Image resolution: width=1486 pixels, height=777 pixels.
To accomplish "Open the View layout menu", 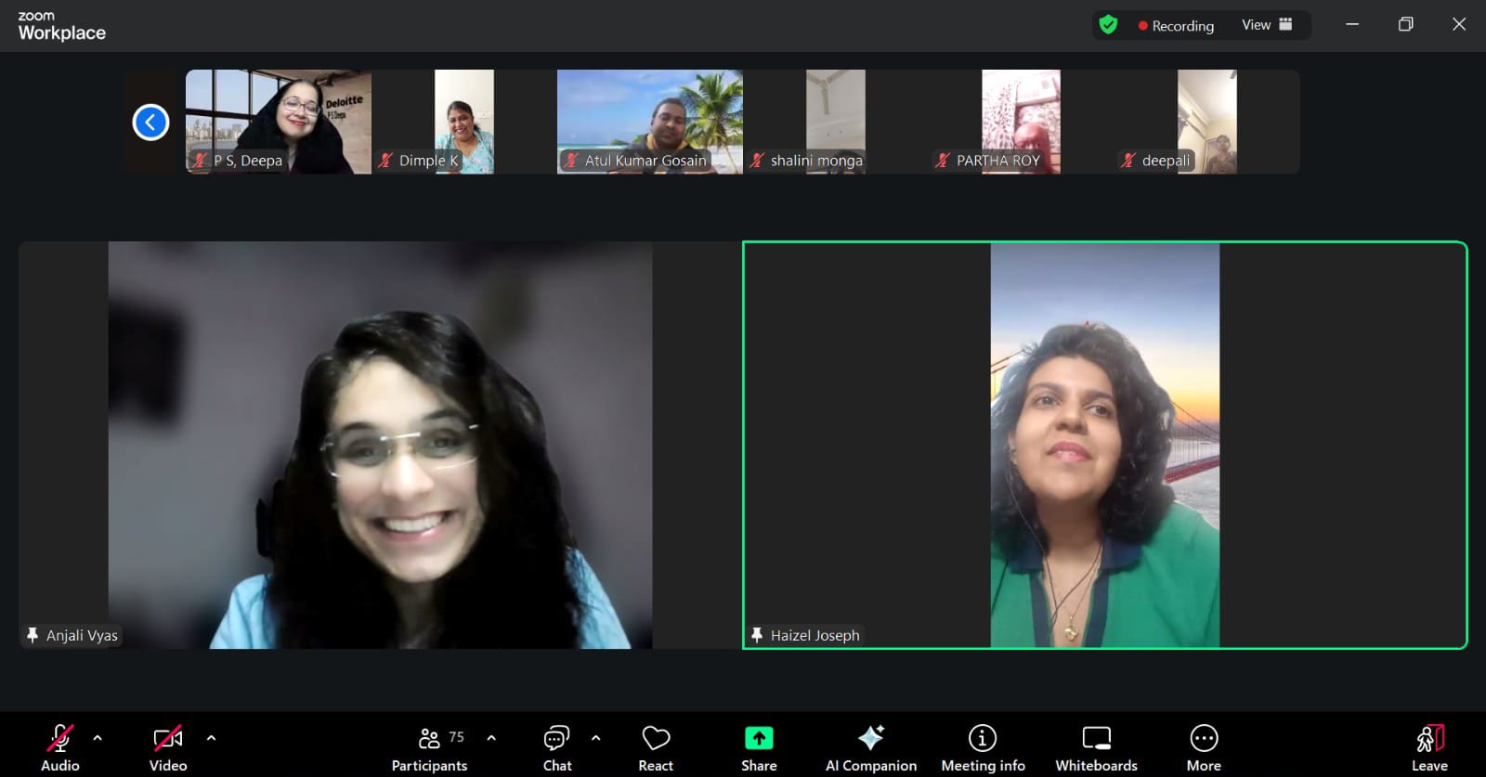I will [x=1267, y=25].
